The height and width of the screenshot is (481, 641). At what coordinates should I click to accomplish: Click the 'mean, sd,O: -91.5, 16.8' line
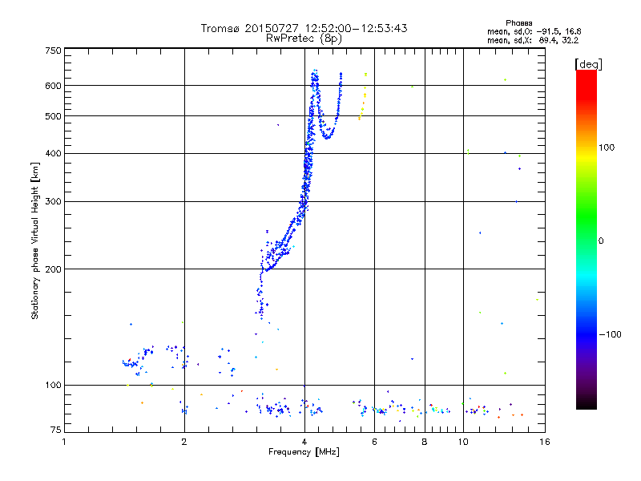tap(534, 31)
